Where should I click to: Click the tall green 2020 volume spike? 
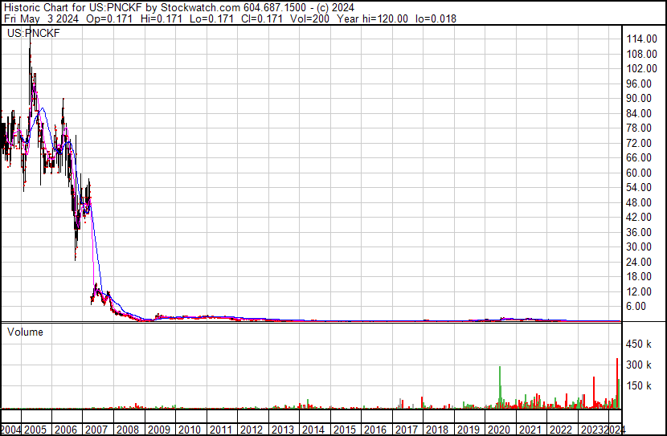(500, 388)
